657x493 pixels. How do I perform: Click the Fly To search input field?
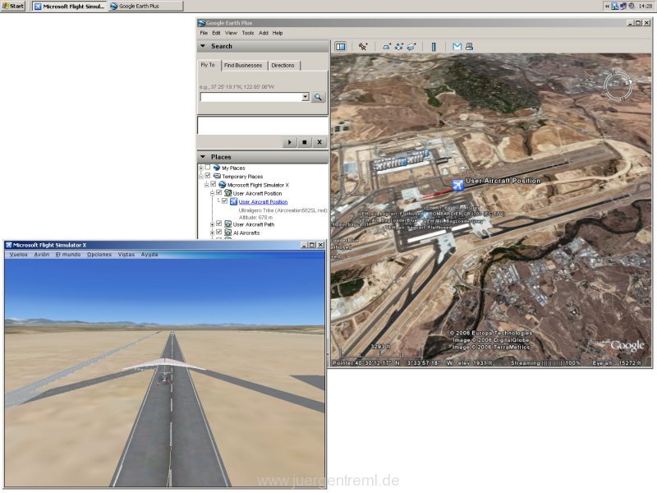coord(251,97)
